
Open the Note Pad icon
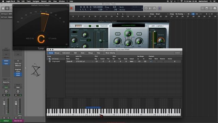pos(207,8)
